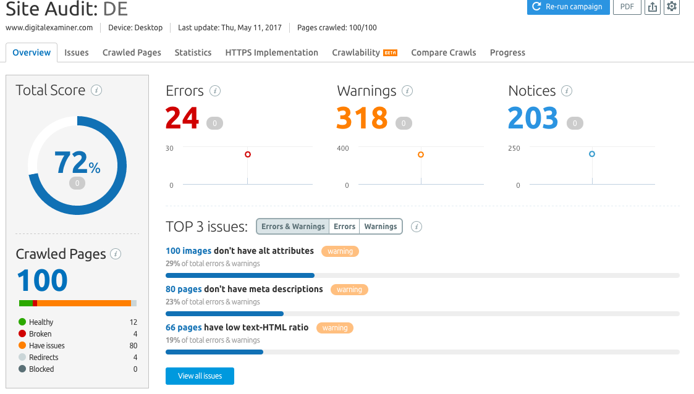This screenshot has width=694, height=394.
Task: Select the Errors & Warnings filter
Action: click(293, 227)
